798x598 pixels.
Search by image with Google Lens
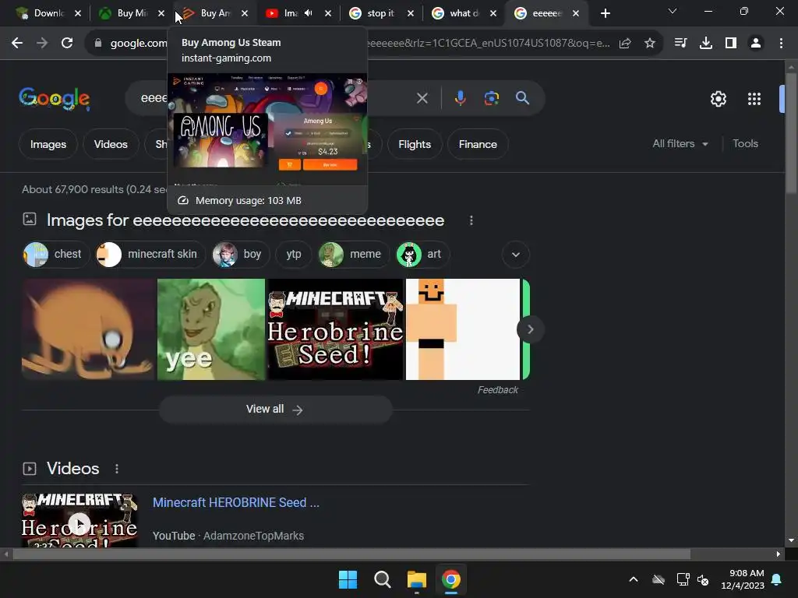click(491, 98)
